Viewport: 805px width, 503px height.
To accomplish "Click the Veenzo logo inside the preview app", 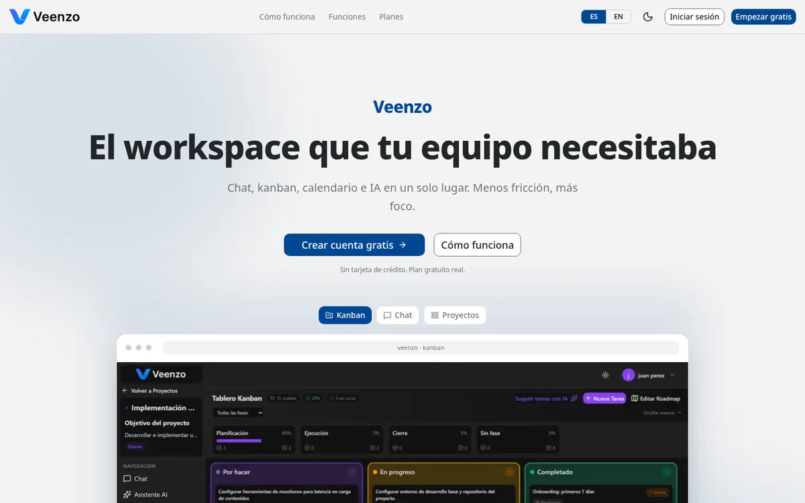I will pos(161,374).
